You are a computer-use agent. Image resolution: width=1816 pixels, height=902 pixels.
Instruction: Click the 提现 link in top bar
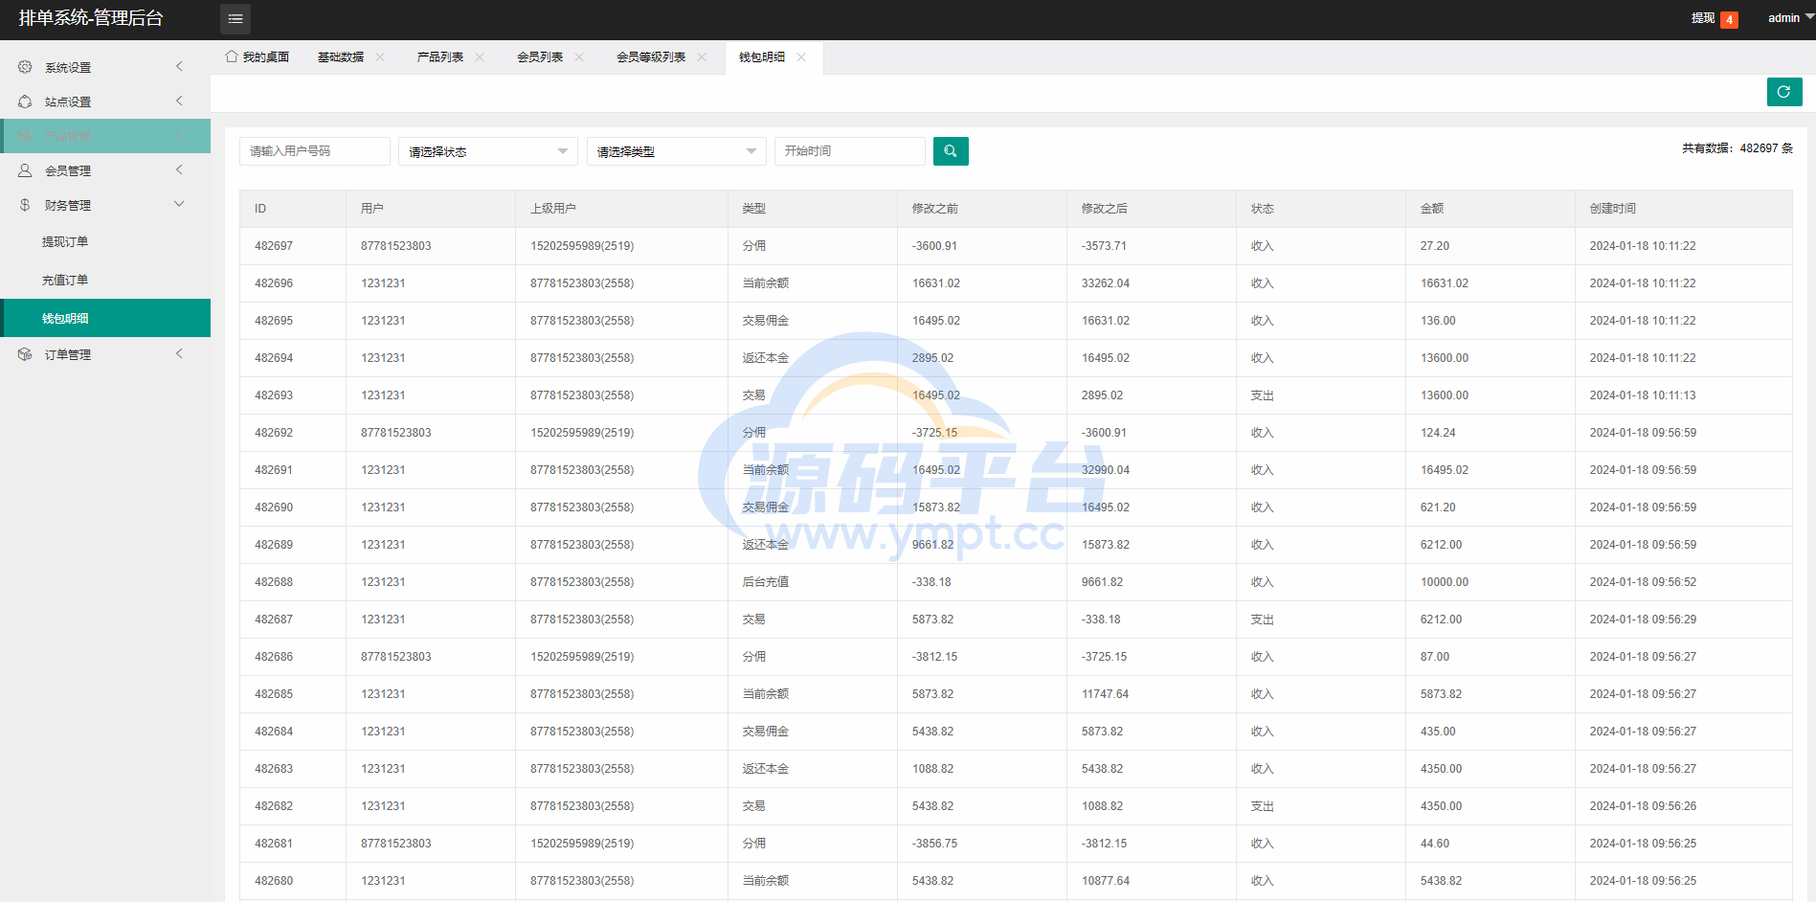(1703, 18)
